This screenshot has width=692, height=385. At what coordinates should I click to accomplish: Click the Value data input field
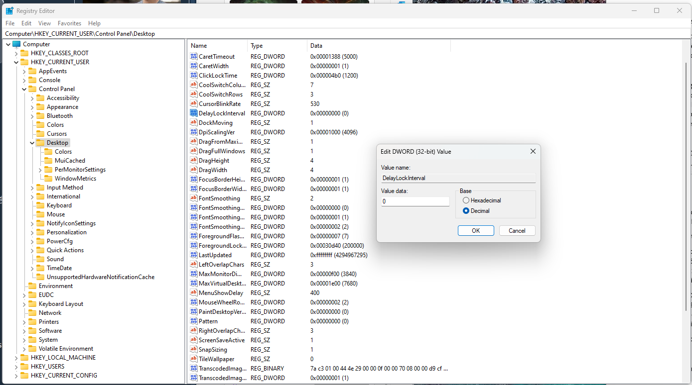tap(415, 201)
